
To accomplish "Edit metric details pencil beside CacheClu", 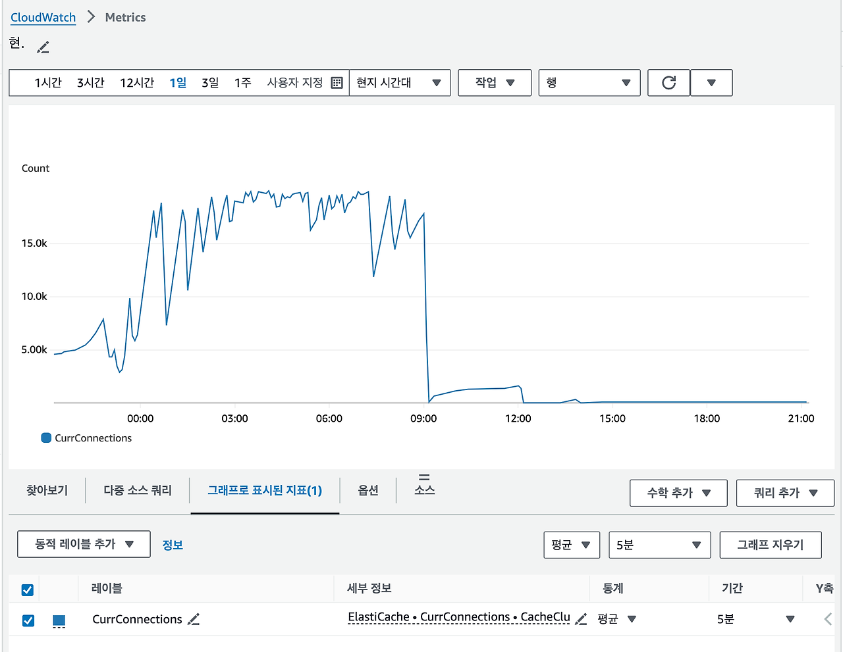I will tap(581, 619).
